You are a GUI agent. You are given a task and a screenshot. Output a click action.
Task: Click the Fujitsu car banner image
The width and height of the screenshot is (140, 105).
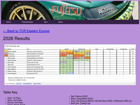click(70, 10)
